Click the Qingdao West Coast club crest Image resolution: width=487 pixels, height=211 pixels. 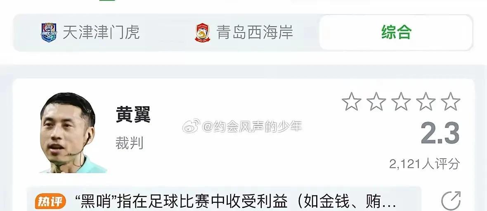202,33
